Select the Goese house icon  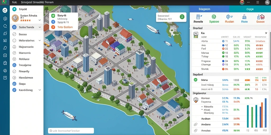click(261, 17)
